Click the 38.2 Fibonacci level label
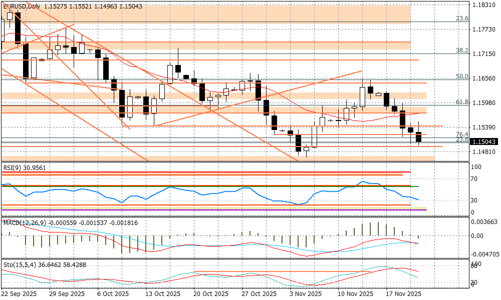The width and height of the screenshot is (501, 300). 461,50
